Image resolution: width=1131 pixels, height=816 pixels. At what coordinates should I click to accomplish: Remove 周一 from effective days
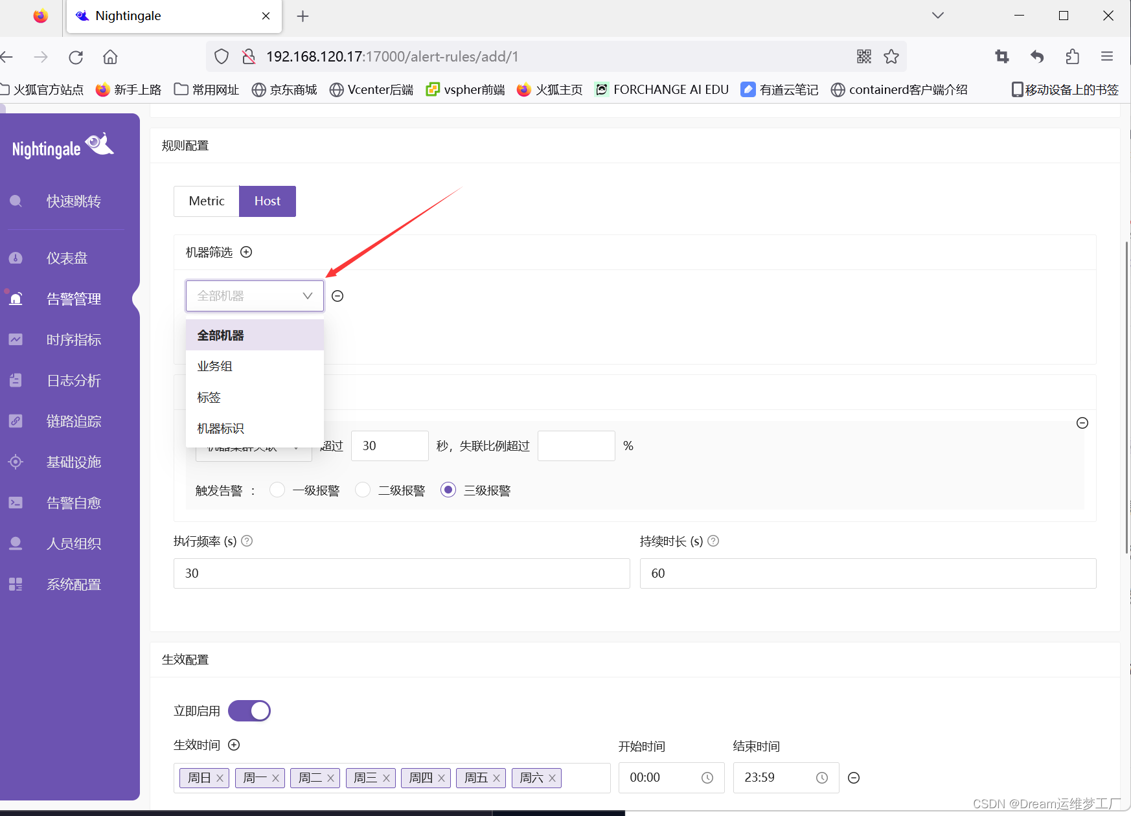[x=275, y=778]
